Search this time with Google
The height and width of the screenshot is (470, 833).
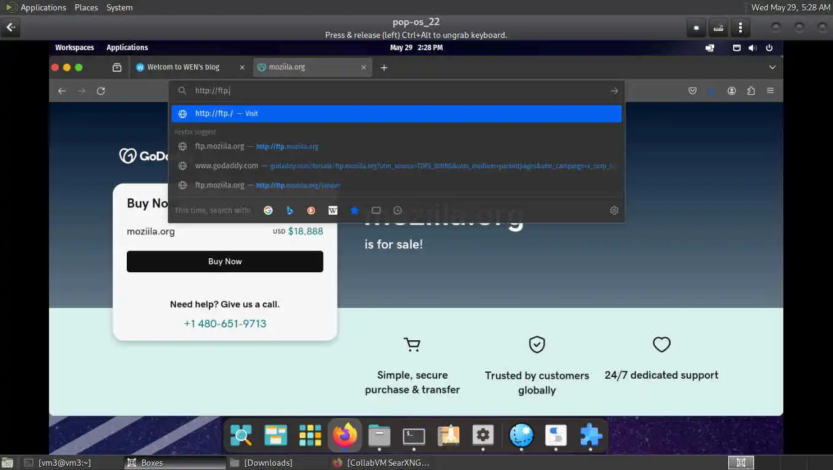tap(268, 210)
